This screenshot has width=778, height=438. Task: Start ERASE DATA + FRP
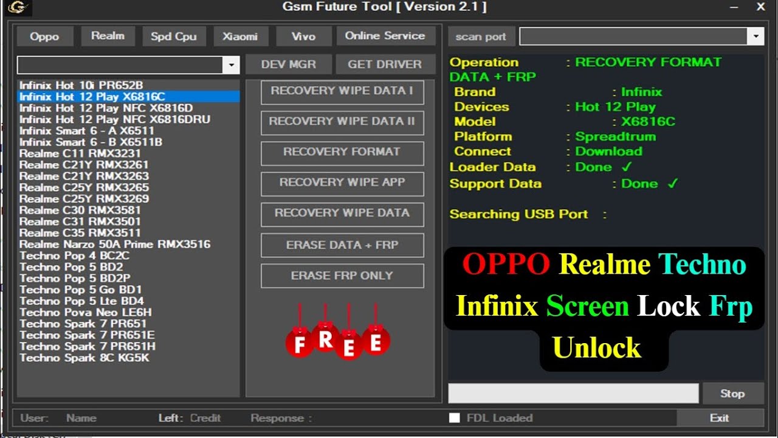click(342, 245)
